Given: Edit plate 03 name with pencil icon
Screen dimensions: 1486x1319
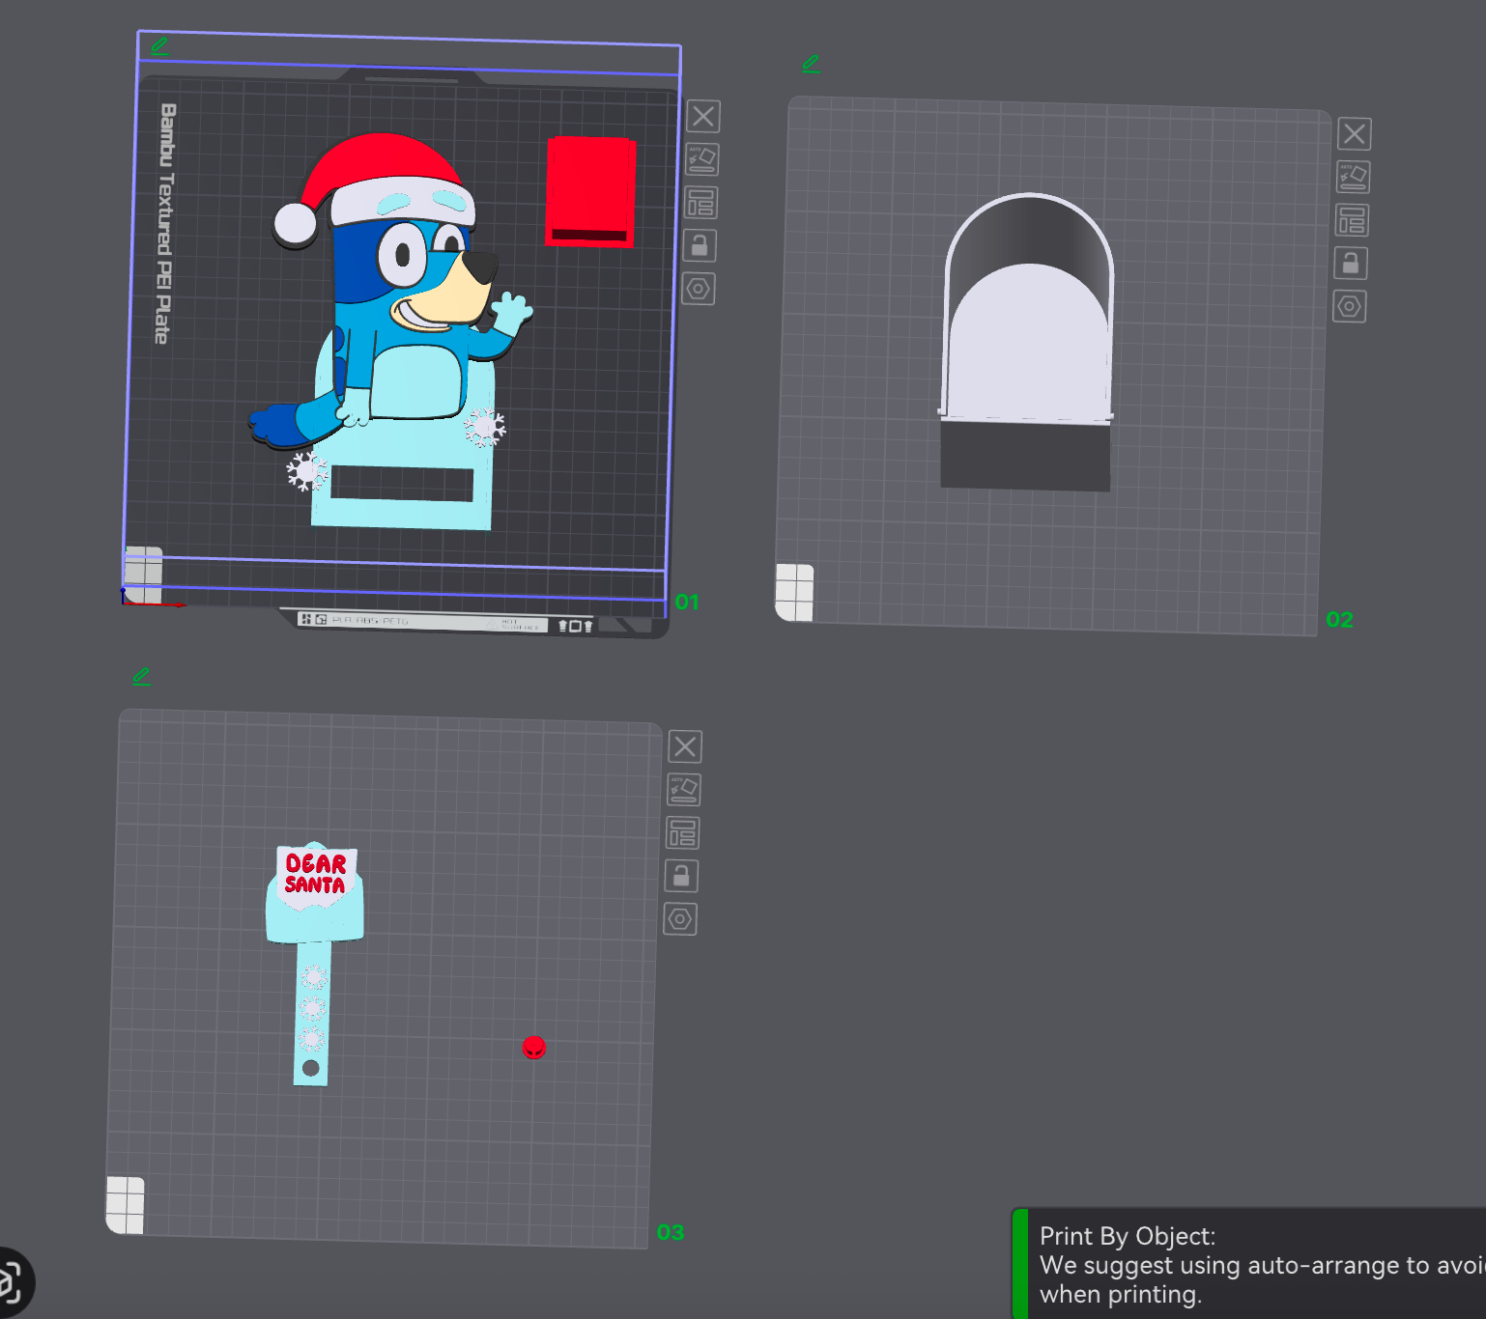Looking at the screenshot, I should [x=141, y=676].
